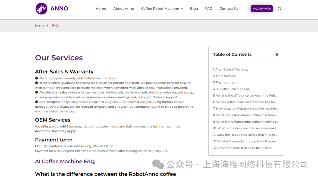Click the FAQ breadcrumb link
Viewport: 318px width, 177px height.
(55, 26)
